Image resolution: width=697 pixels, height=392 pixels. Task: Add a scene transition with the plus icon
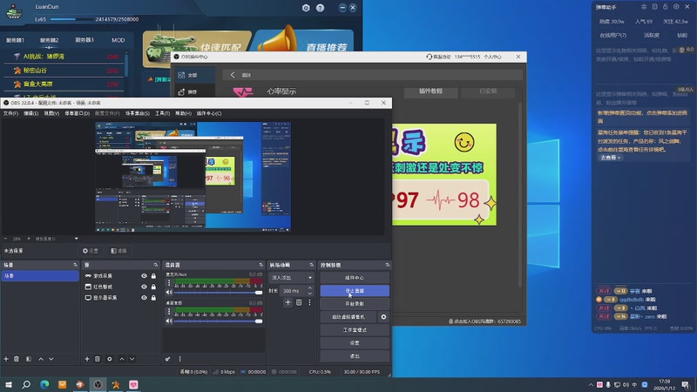[288, 302]
